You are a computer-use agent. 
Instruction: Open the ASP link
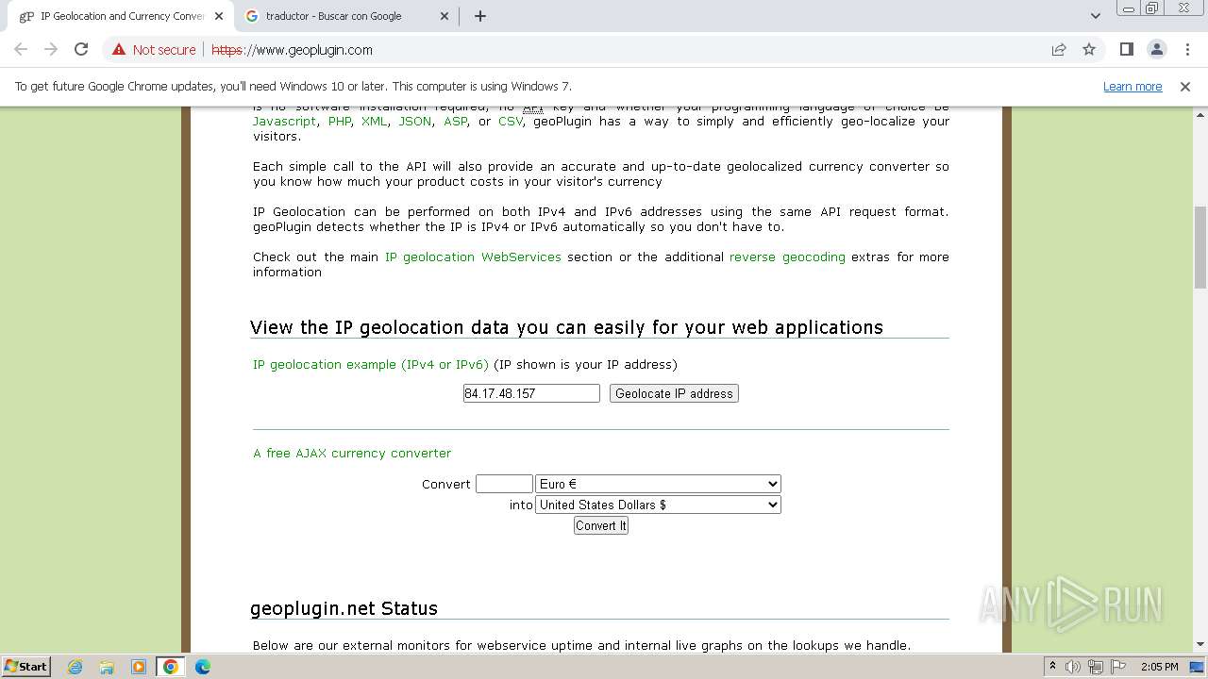[455, 122]
